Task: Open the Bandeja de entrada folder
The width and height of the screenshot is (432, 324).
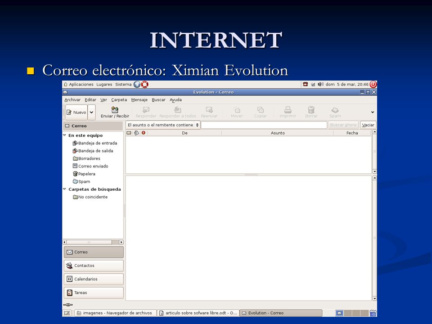Action: [x=95, y=143]
